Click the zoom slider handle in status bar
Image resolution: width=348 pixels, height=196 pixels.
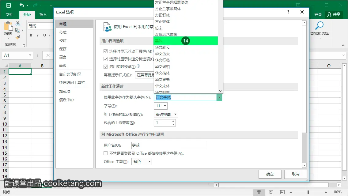pyautogui.click(x=308, y=192)
